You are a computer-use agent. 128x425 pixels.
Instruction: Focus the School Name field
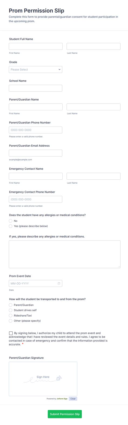click(35, 88)
